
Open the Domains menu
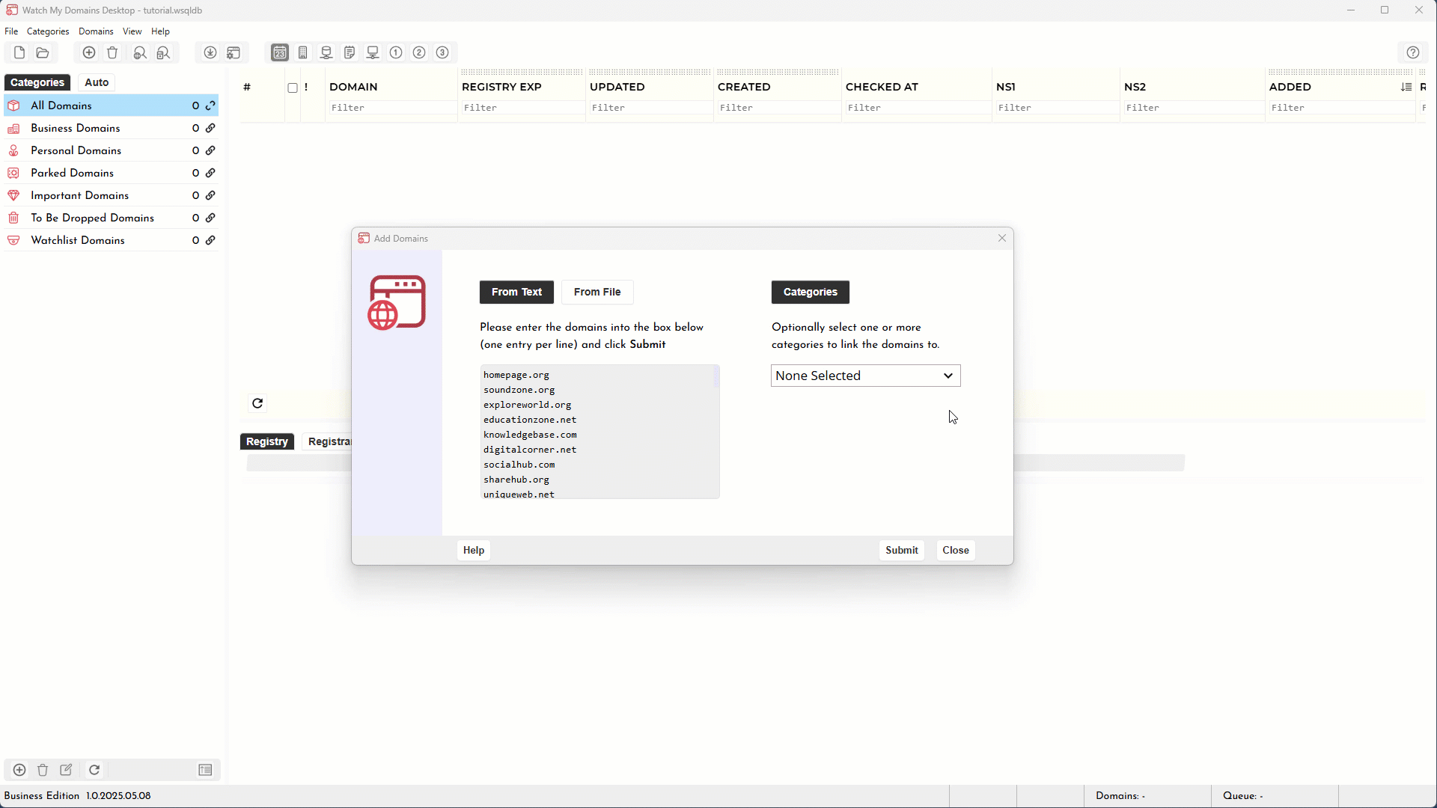pyautogui.click(x=96, y=31)
